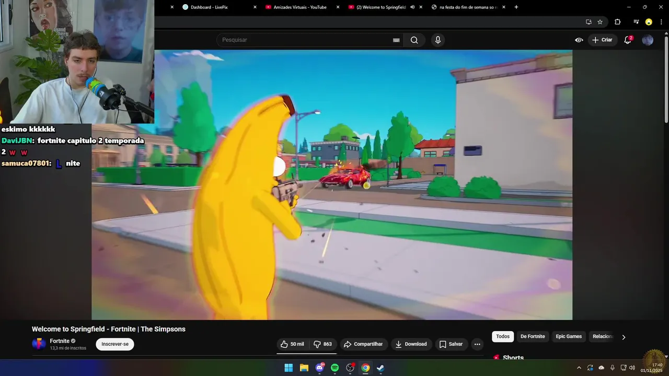Open OBS Studio from the taskbar
The width and height of the screenshot is (669, 376).
(350, 368)
